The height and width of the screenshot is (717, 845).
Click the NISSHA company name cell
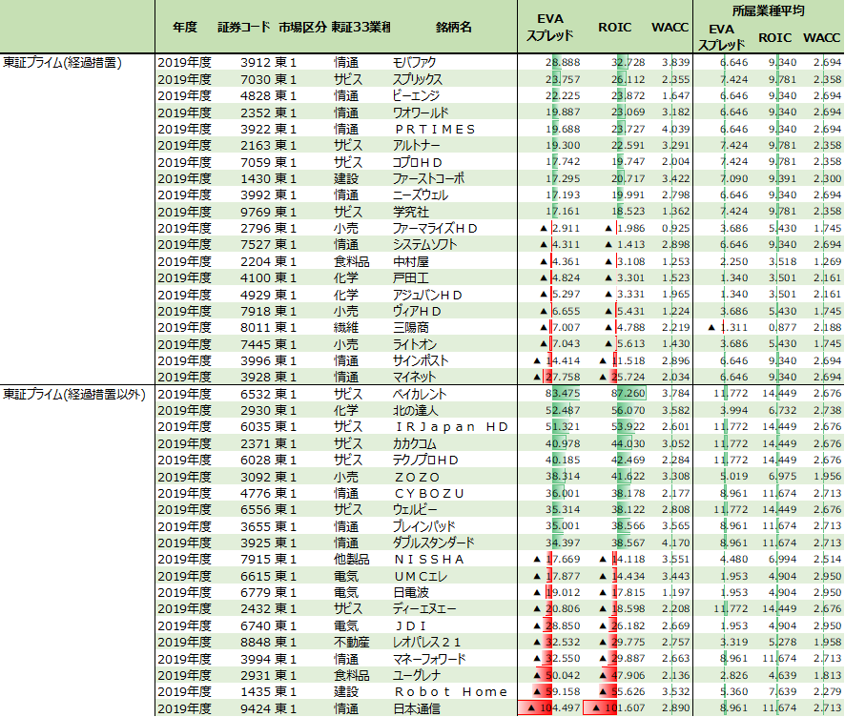click(x=429, y=559)
